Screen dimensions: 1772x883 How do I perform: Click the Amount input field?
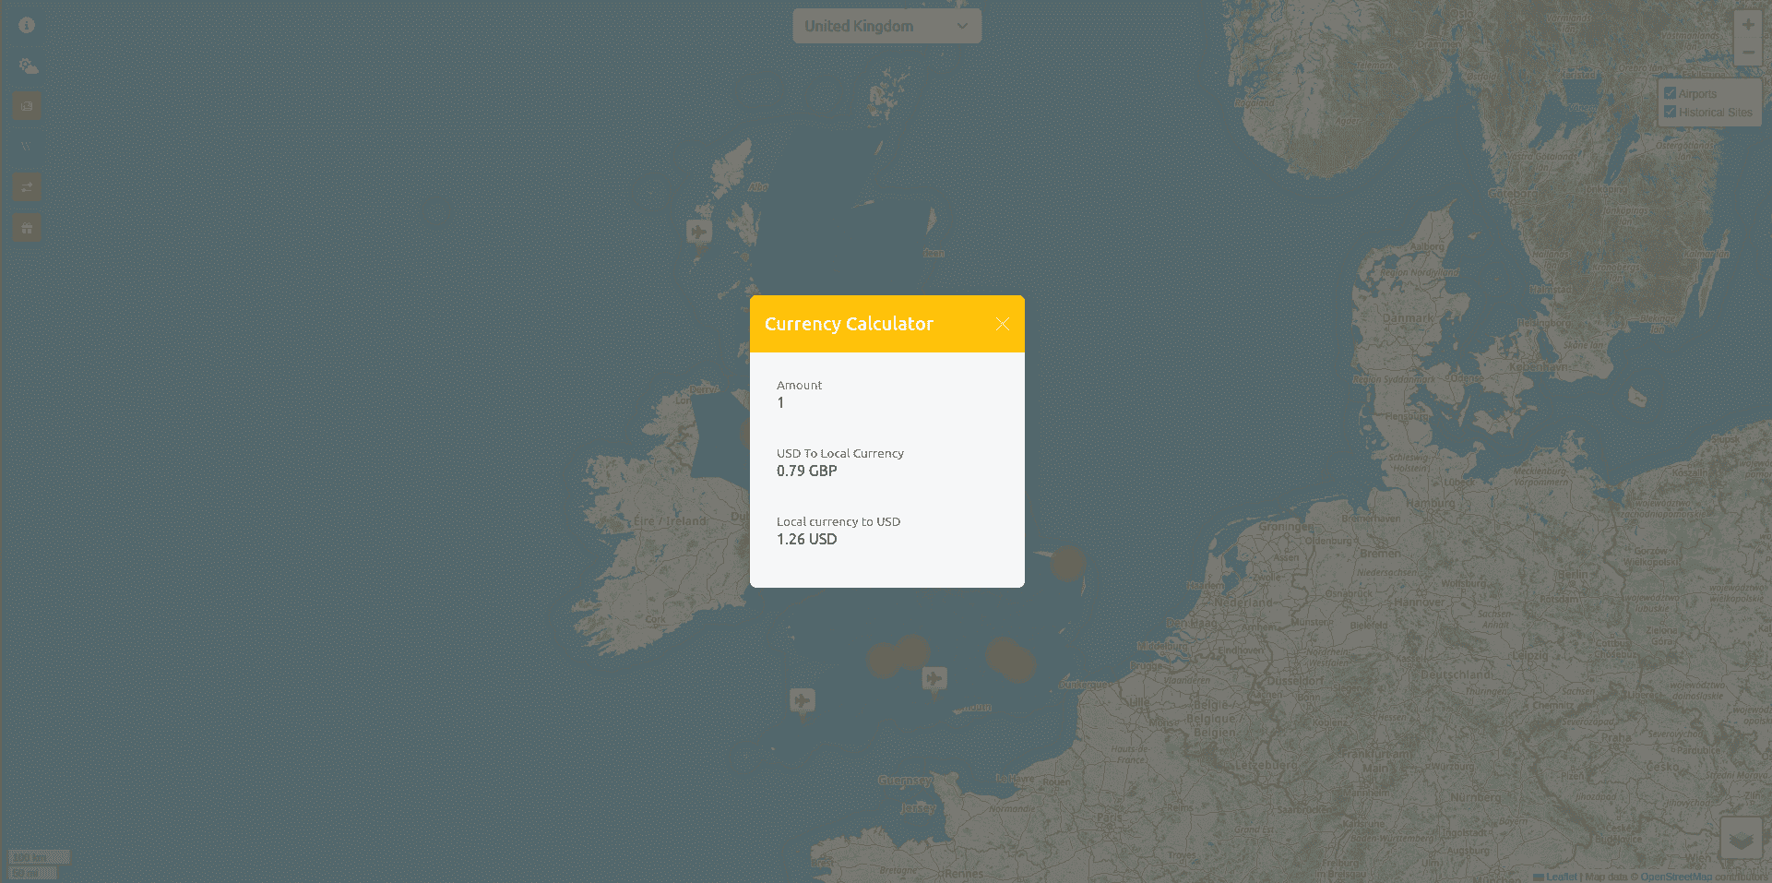pos(886,402)
